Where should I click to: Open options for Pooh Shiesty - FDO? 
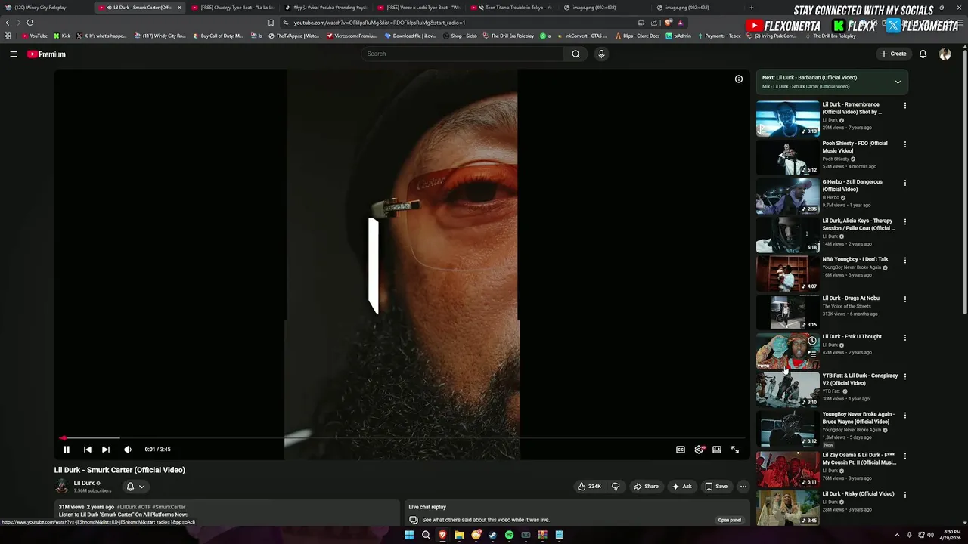click(904, 144)
